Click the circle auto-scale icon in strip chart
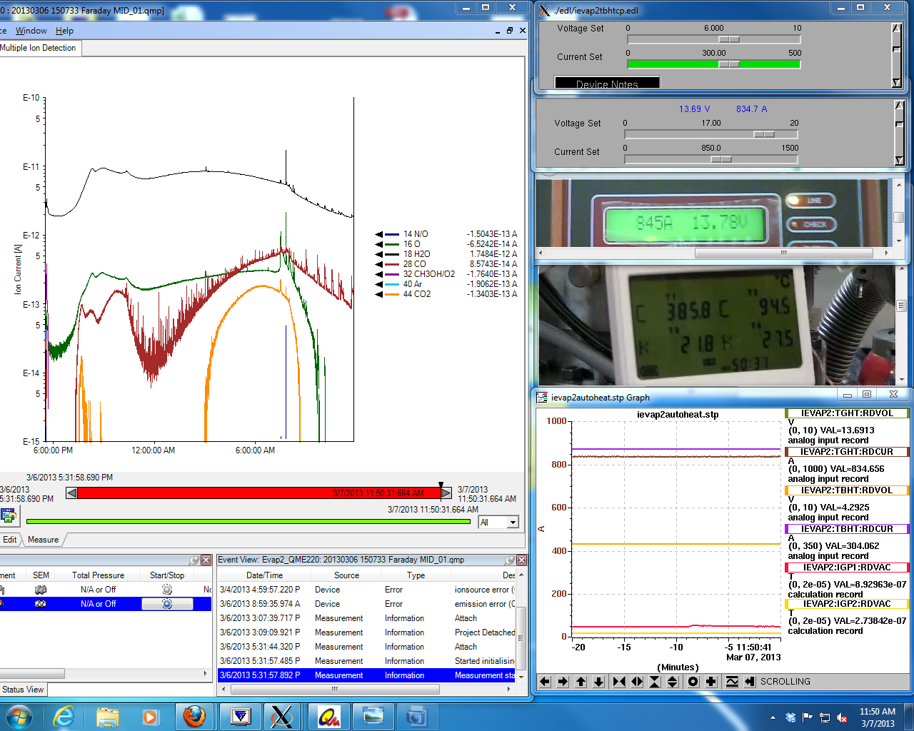Screen dimensions: 914x731 point(693,682)
